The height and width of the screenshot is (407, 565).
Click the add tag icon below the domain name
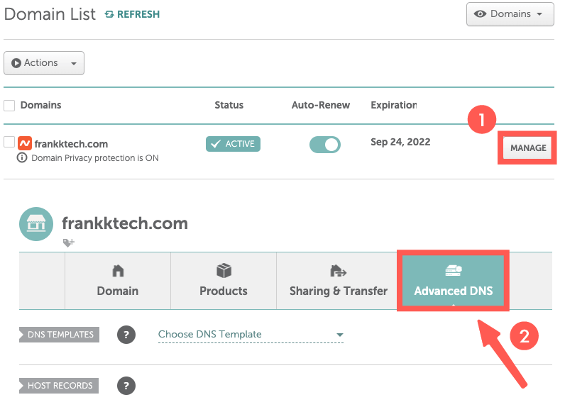point(68,242)
